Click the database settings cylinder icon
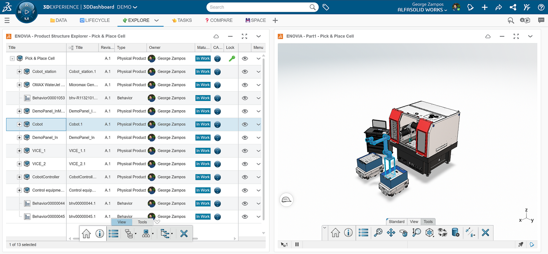 [455, 232]
